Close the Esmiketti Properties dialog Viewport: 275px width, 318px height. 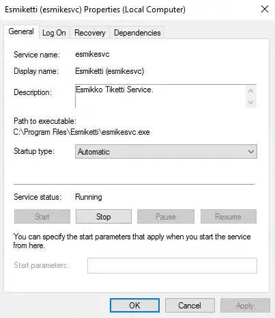coord(265,10)
